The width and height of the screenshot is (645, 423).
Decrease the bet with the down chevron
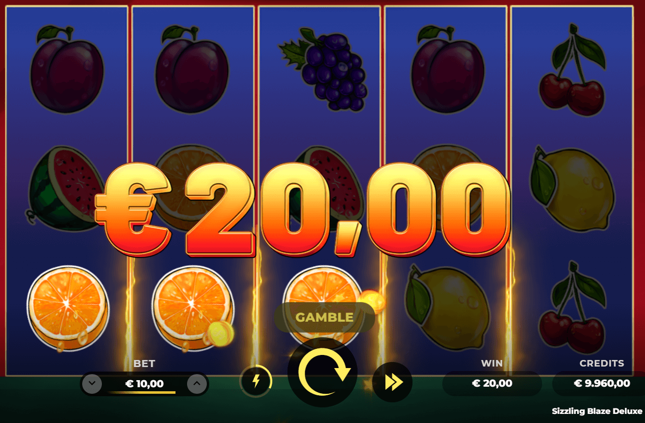(92, 384)
